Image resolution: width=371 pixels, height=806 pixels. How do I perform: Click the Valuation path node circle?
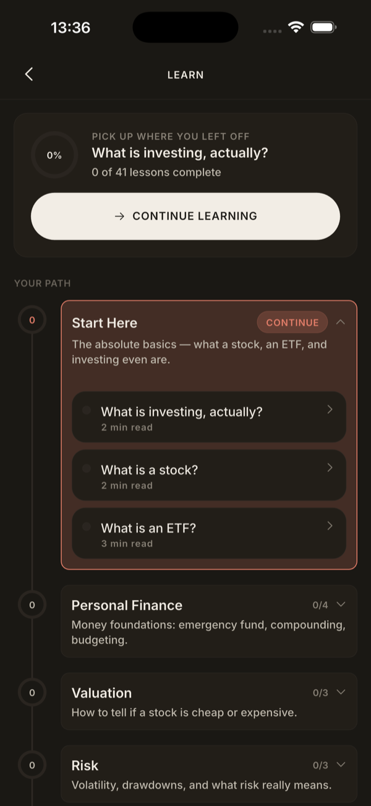tap(32, 692)
